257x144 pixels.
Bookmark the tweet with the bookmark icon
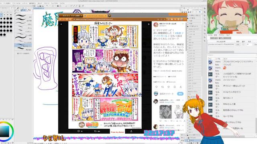[175, 87]
